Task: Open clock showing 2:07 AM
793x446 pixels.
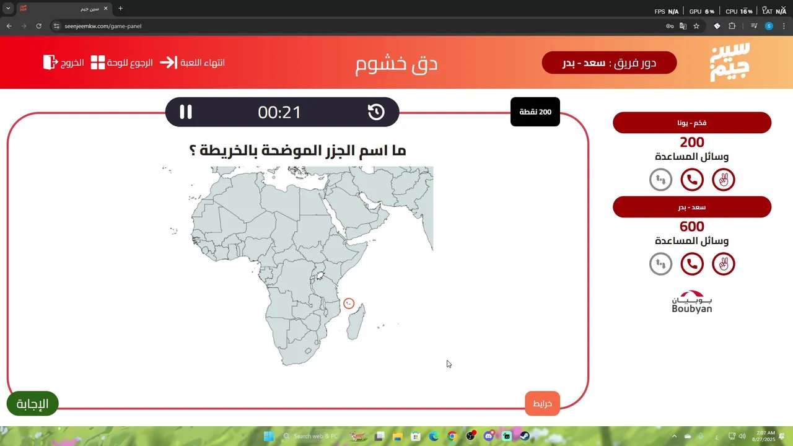Action: (764, 436)
